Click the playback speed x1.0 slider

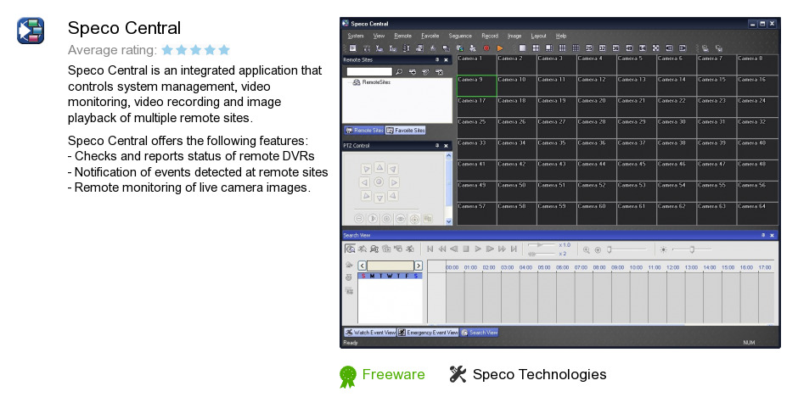(542, 245)
